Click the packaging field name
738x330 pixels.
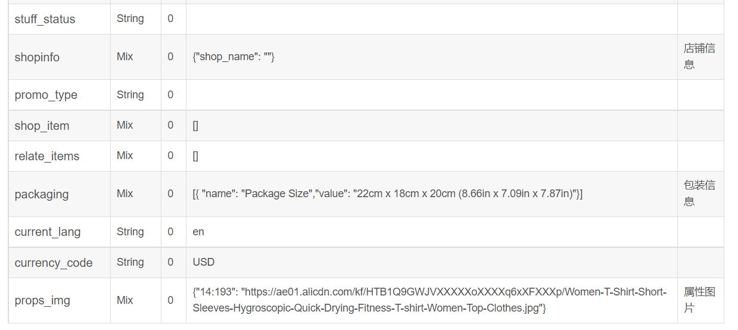click(x=41, y=194)
